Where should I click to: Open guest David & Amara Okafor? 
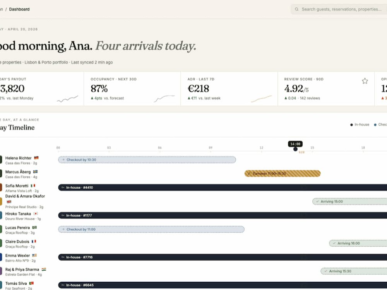tap(25, 196)
